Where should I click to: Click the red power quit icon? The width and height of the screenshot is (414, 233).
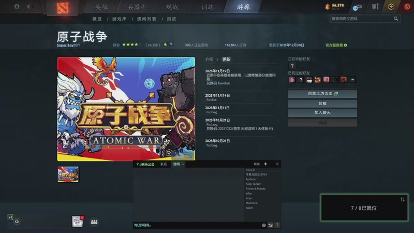407,7
